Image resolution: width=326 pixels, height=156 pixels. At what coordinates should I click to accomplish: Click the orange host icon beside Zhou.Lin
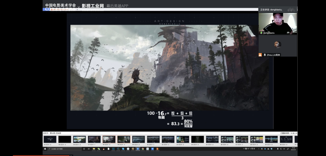pyautogui.click(x=260, y=55)
